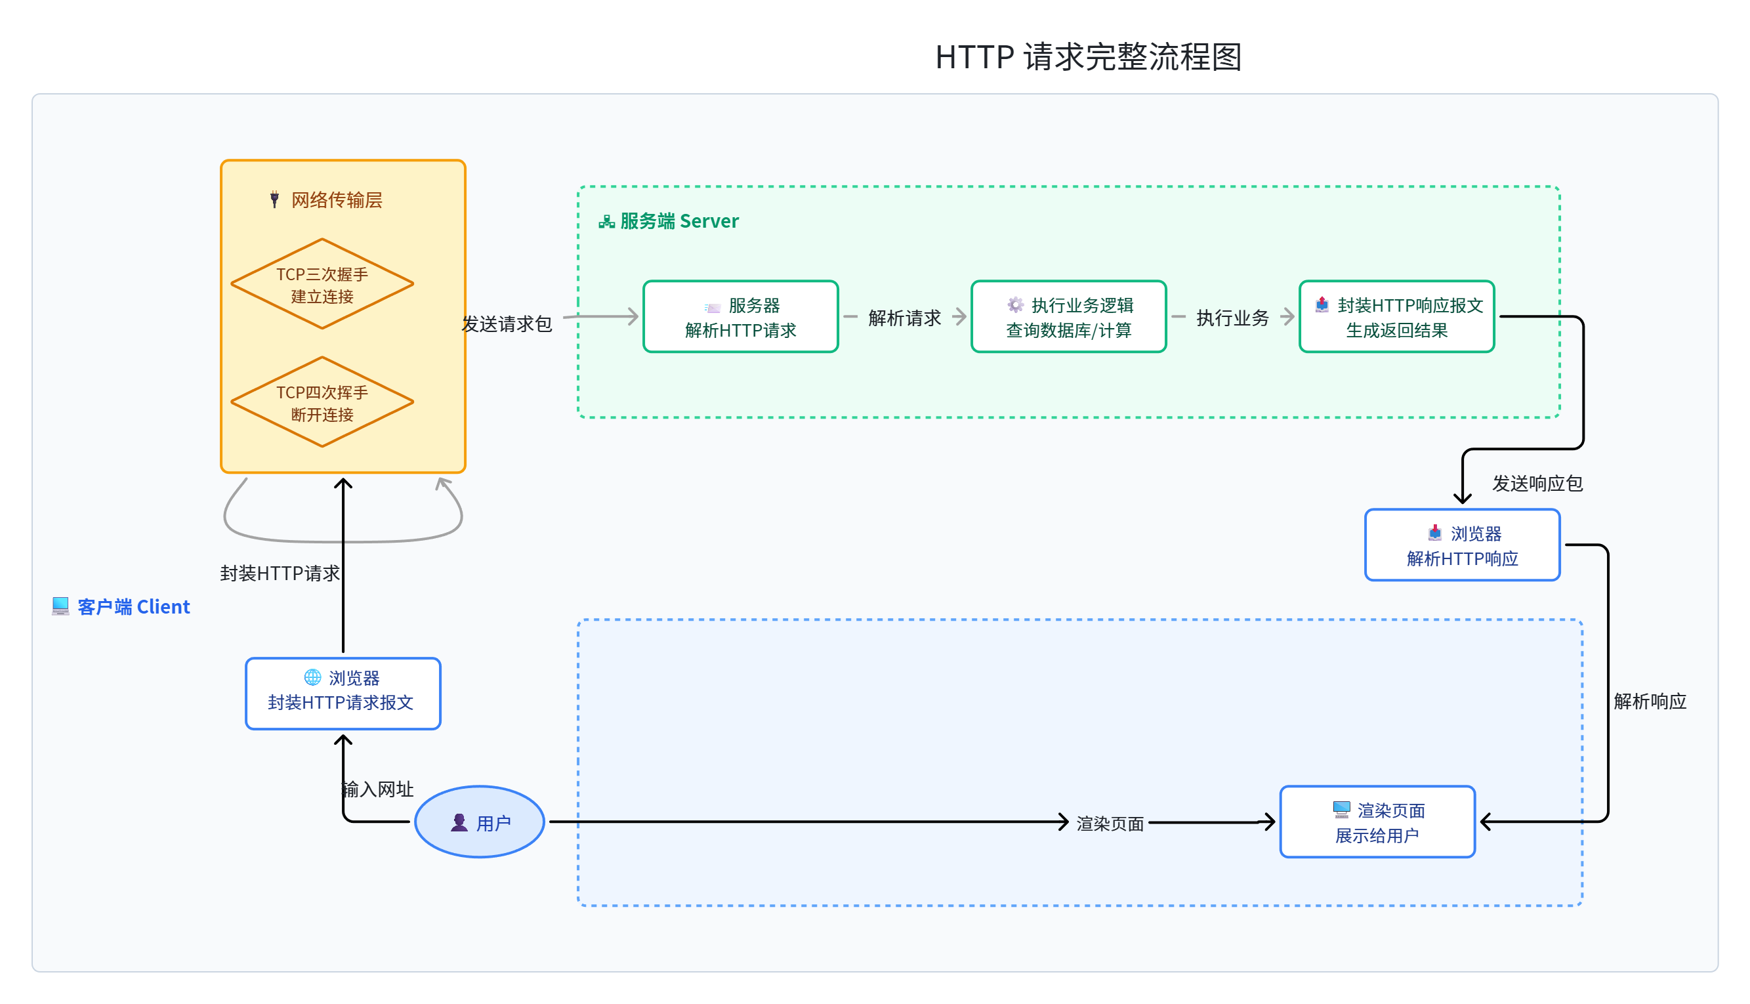Select the 服务器 解析HTTP请求 node

(x=741, y=316)
